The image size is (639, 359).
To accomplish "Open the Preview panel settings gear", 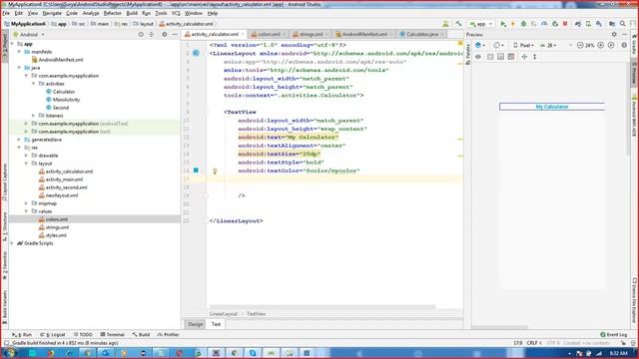I will pyautogui.click(x=614, y=35).
